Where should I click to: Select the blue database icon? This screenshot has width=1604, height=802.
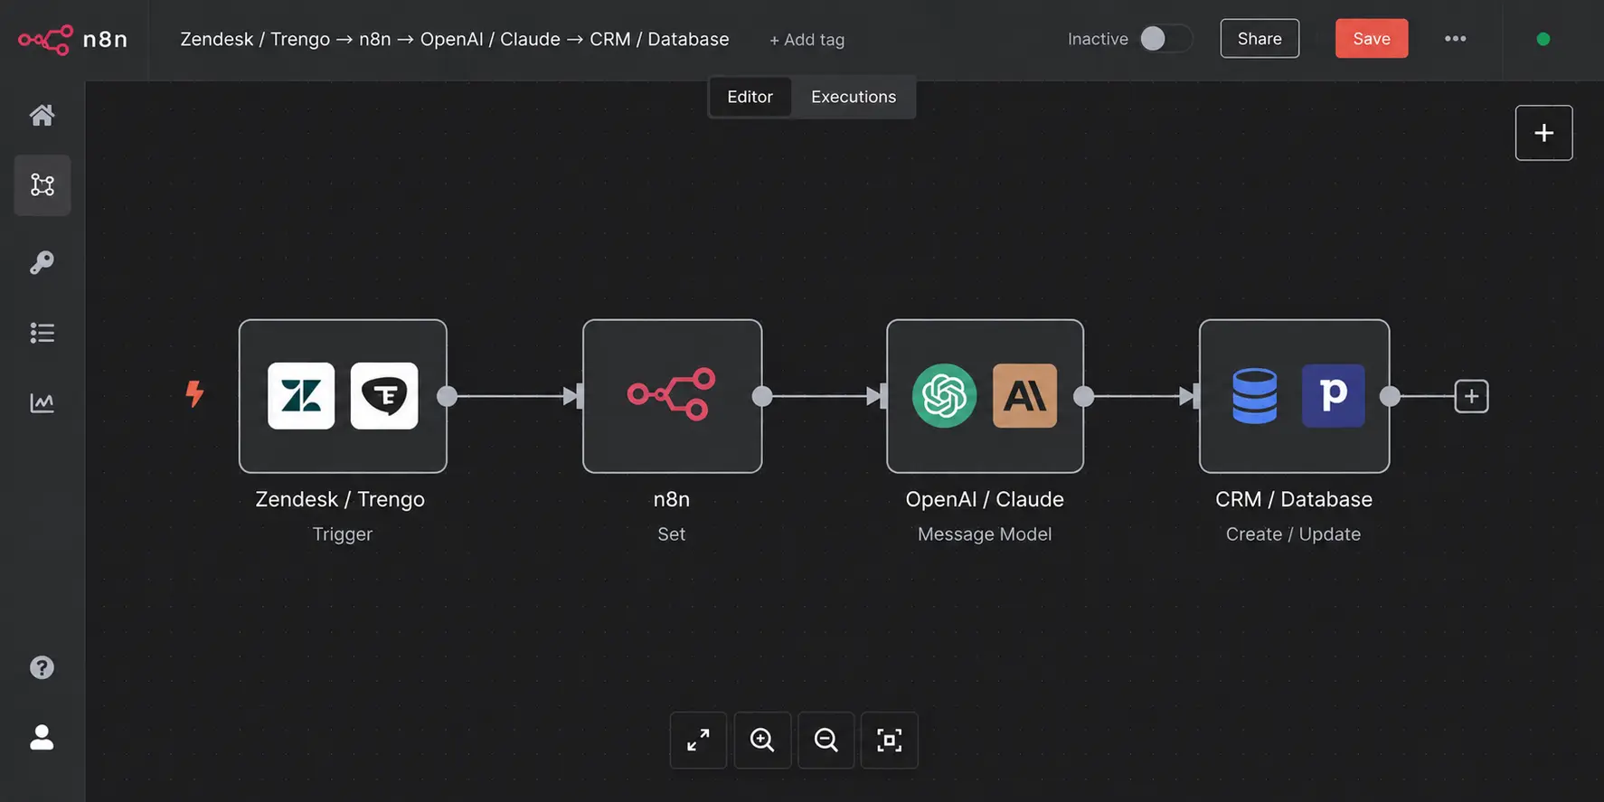pos(1255,396)
